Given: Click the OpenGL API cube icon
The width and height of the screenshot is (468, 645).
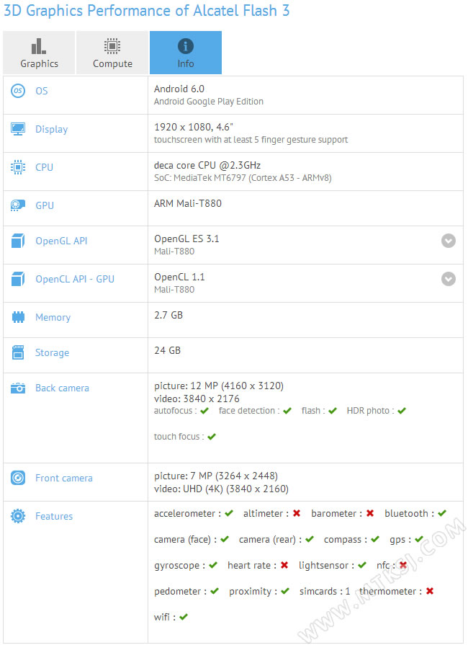Looking at the screenshot, I should coord(18,241).
